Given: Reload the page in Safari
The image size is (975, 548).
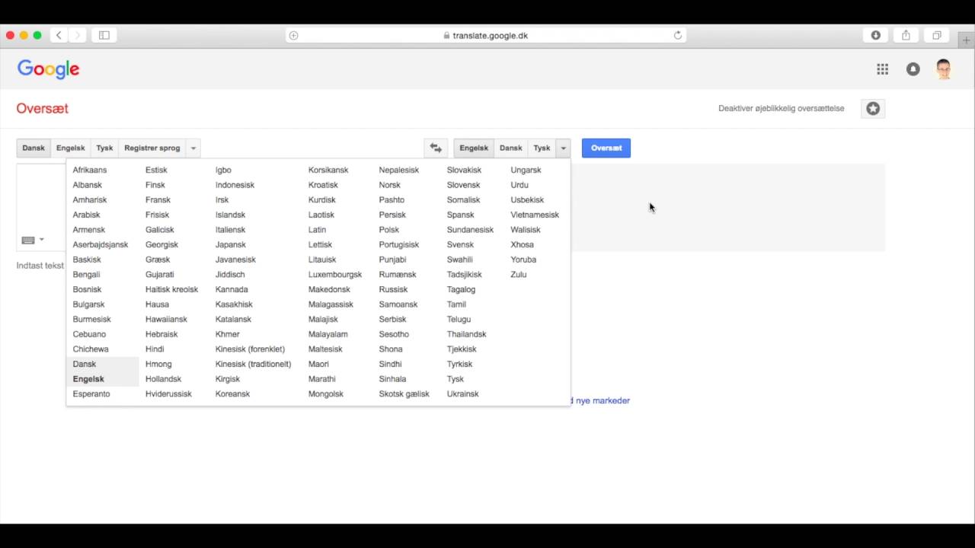Looking at the screenshot, I should click(x=677, y=35).
